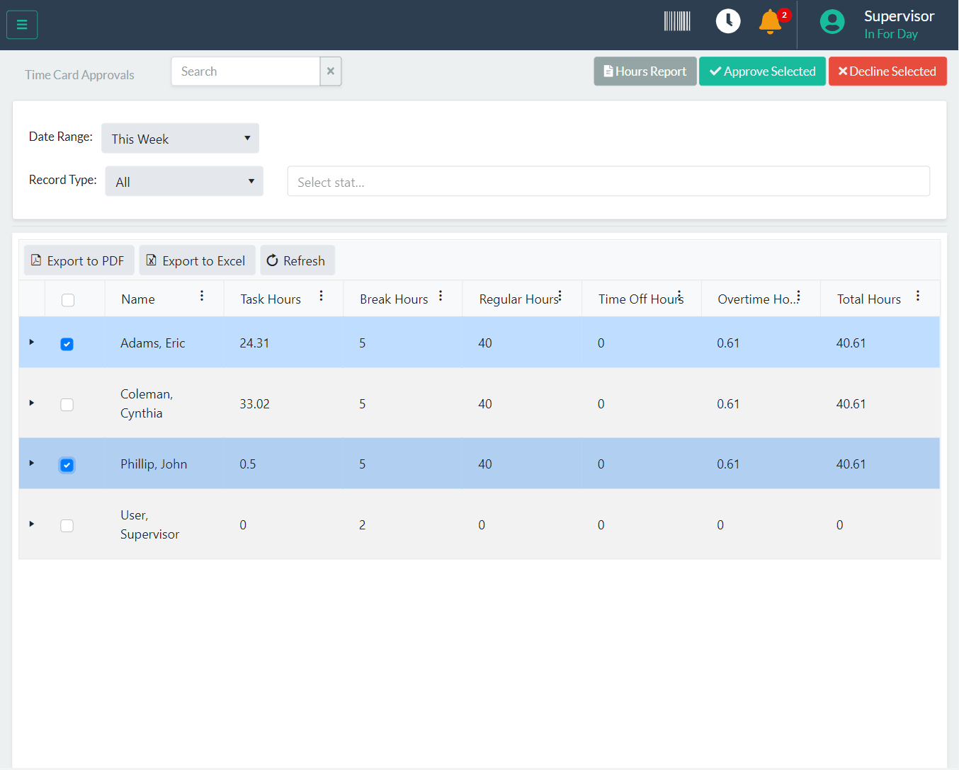This screenshot has width=959, height=770.
Task: Click Approve Selected button
Action: click(x=762, y=71)
